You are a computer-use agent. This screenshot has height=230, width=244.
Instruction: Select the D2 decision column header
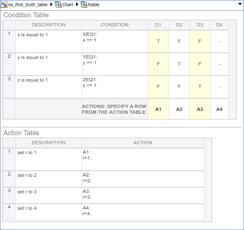pos(179,25)
